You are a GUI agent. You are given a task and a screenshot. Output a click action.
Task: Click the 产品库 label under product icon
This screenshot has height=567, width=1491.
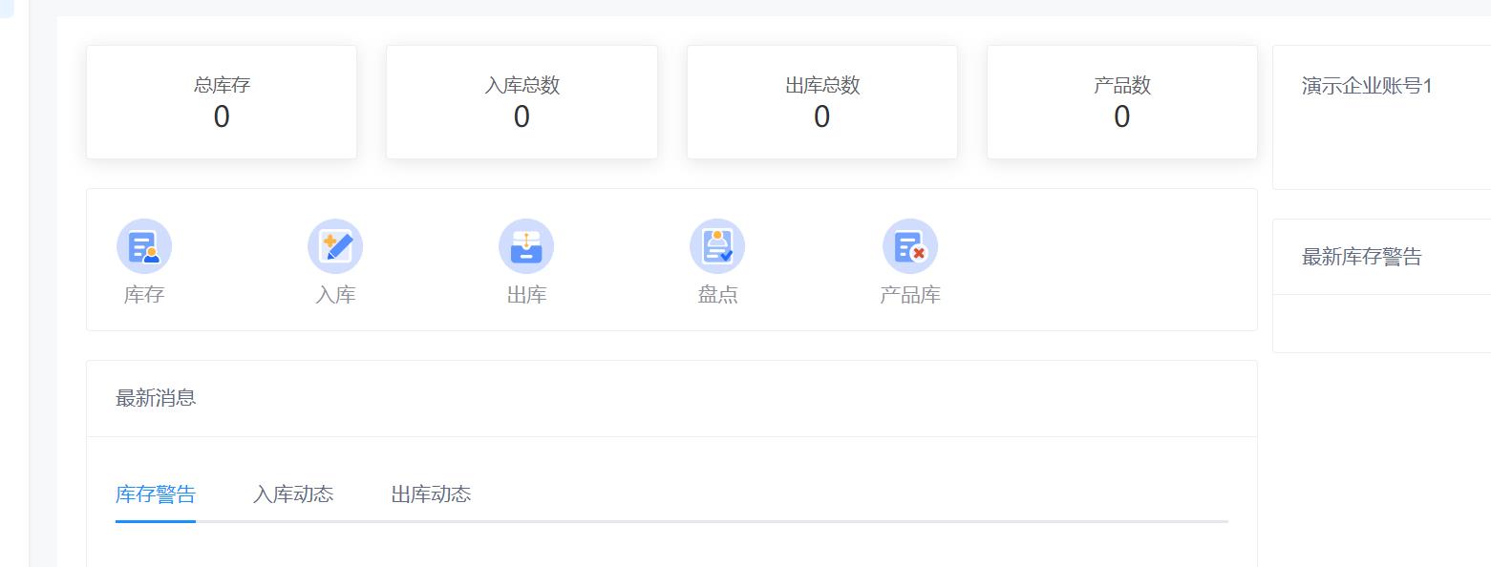coord(910,295)
